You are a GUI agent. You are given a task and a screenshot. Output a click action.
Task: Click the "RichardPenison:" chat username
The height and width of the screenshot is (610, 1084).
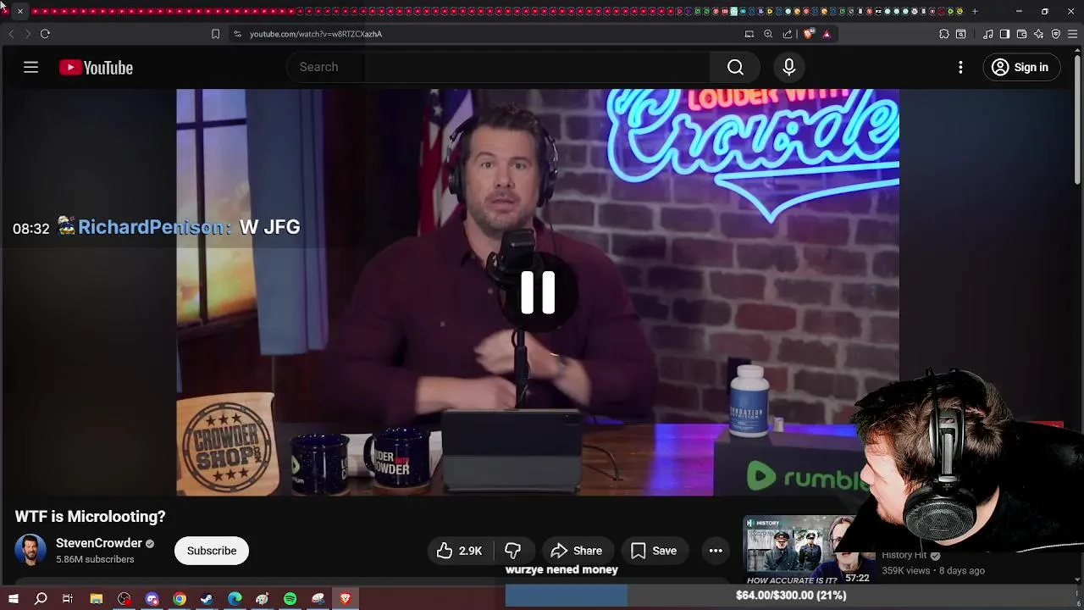pyautogui.click(x=153, y=227)
